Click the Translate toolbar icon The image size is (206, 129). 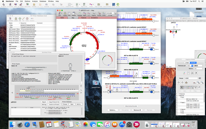tap(34, 4)
